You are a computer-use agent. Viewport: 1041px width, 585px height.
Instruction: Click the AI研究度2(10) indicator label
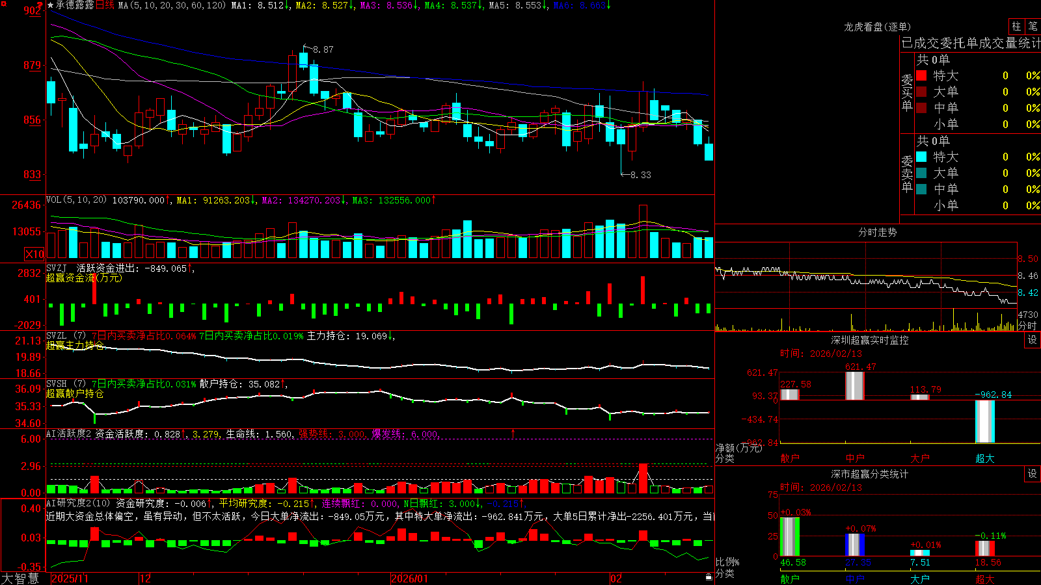click(x=79, y=503)
